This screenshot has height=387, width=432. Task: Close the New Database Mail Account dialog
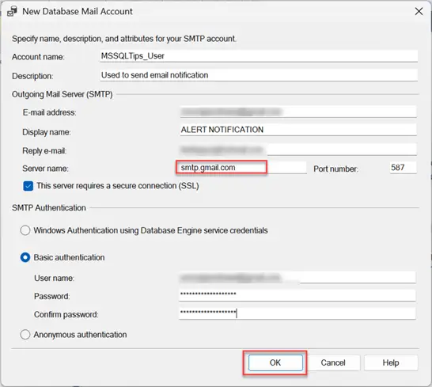click(x=419, y=11)
